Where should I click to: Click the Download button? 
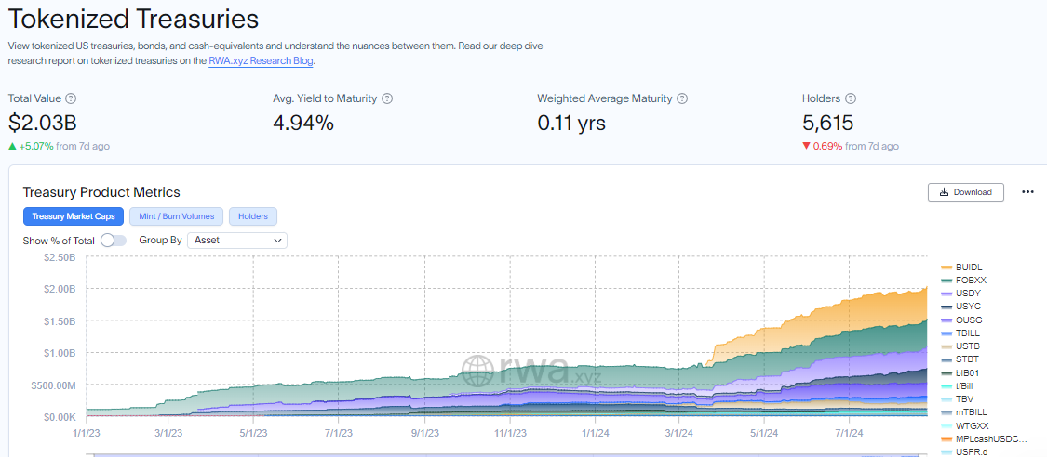tap(965, 192)
